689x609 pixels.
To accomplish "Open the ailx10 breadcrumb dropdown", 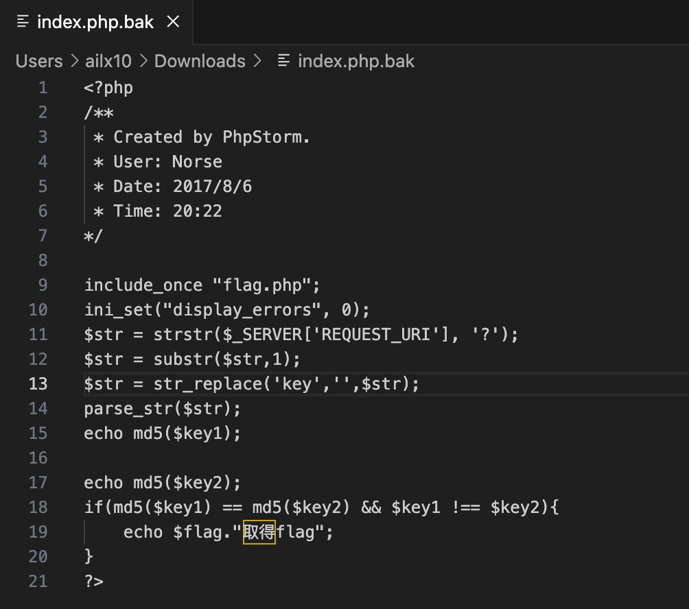I will (108, 61).
